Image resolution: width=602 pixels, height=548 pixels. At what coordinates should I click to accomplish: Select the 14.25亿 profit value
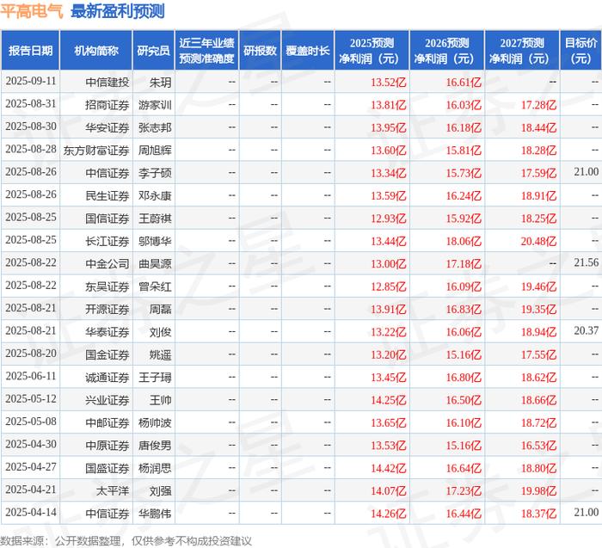(388, 400)
